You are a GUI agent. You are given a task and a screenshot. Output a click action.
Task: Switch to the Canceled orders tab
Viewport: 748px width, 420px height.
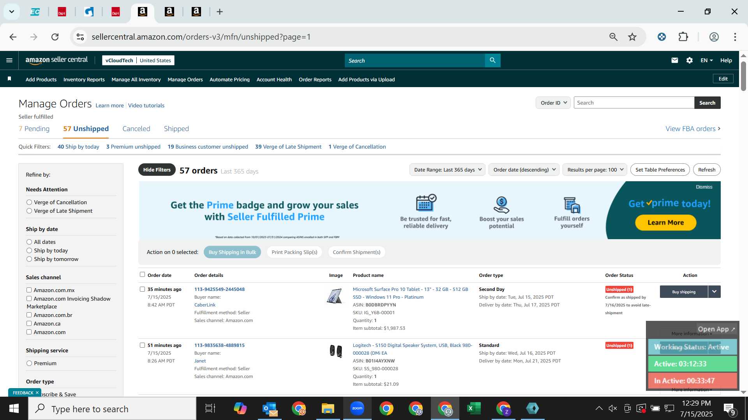click(136, 129)
